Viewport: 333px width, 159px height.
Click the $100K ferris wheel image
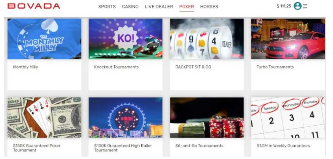point(126,118)
